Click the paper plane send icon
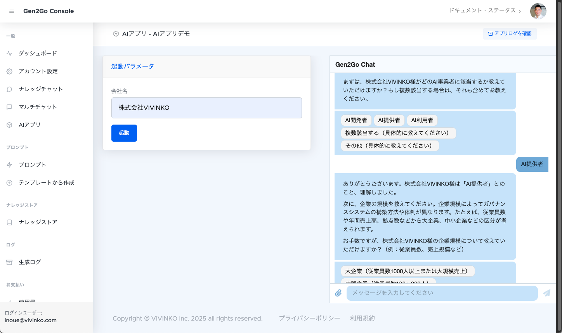 pyautogui.click(x=546, y=293)
